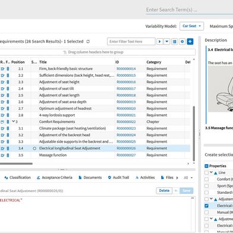Click status circle in row 3.4

[x=34, y=149]
